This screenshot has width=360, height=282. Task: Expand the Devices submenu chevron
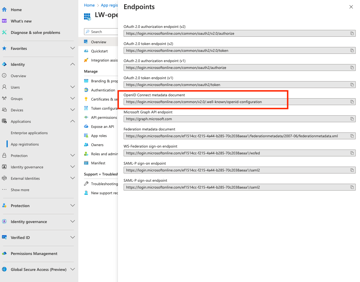pos(73,110)
